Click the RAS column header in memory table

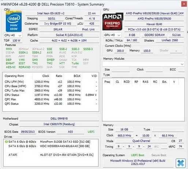(x=146, y=82)
